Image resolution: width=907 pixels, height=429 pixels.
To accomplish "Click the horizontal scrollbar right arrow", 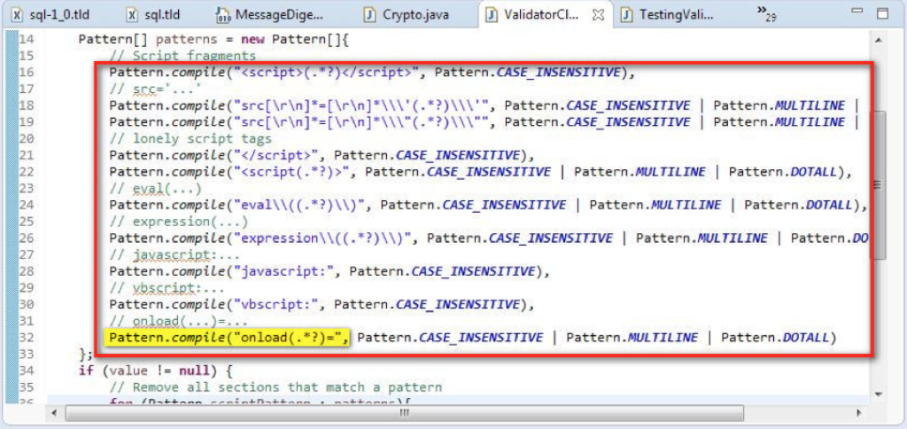I will click(x=859, y=413).
